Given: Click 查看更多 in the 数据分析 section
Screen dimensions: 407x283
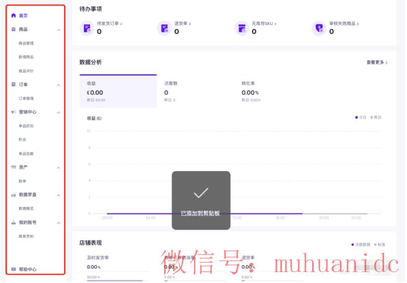Looking at the screenshot, I should point(377,63).
